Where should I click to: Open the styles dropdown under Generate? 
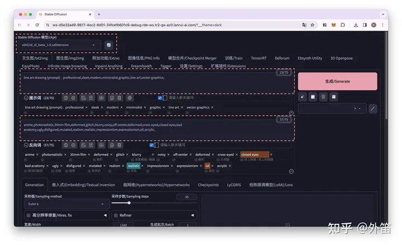click(x=332, y=108)
